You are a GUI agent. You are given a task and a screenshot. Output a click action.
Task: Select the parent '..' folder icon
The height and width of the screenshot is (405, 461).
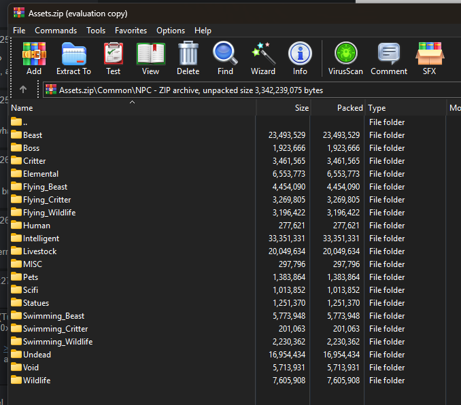[16, 122]
